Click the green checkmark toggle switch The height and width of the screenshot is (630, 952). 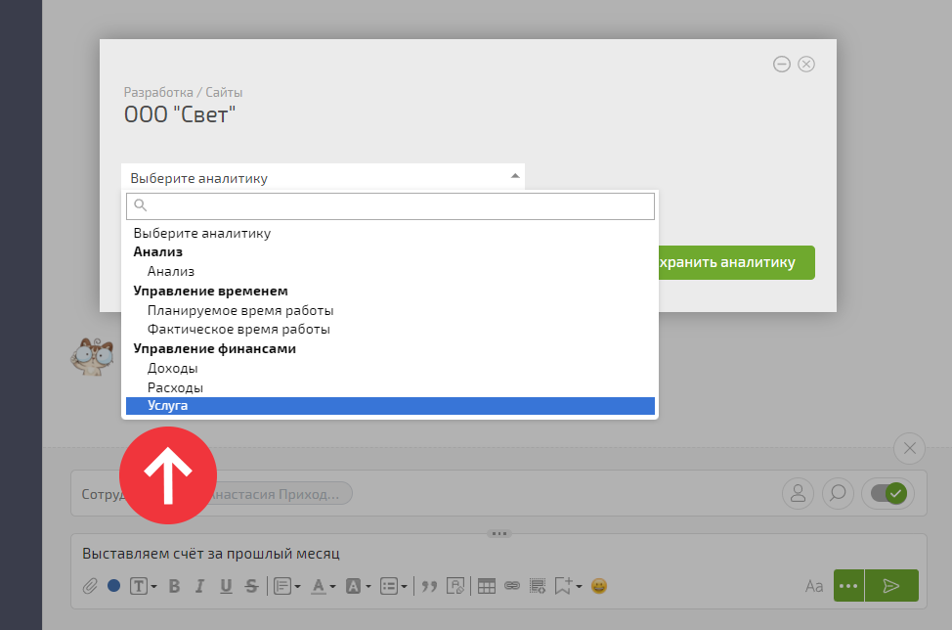click(887, 493)
